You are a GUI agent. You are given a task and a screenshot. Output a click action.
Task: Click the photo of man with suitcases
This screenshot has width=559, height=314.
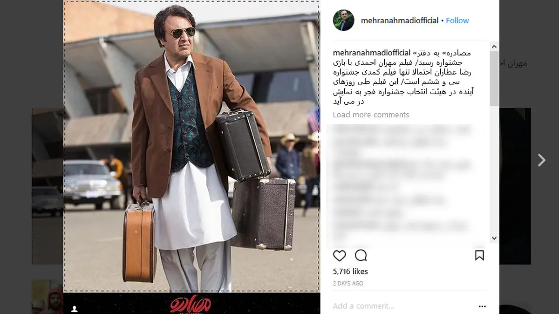coord(191,146)
